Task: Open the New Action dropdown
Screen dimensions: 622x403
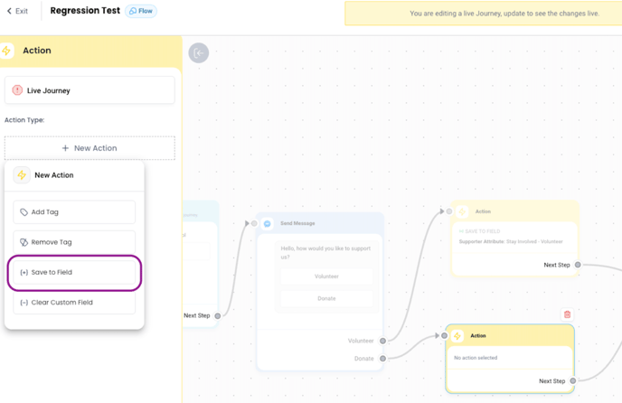Action: tap(90, 148)
